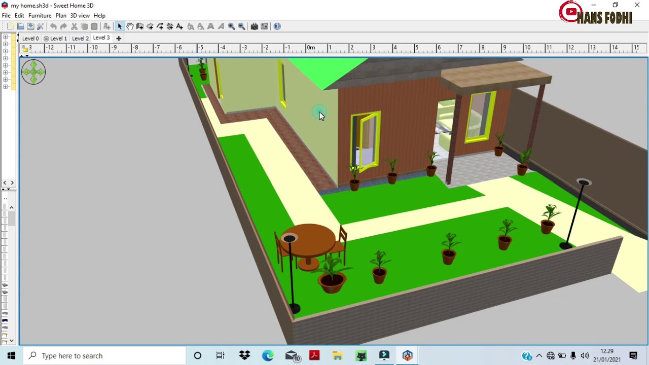The image size is (649, 365).
Task: Expand the bottommost furniture catalog tree node
Action: (x=5, y=87)
